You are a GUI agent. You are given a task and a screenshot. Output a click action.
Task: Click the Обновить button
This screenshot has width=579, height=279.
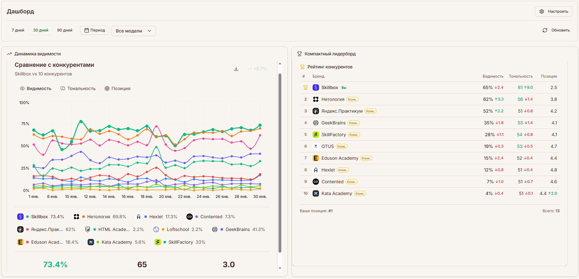[x=556, y=30]
